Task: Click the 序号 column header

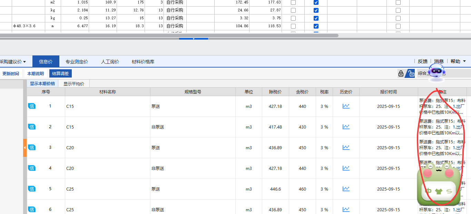Action: pyautogui.click(x=46, y=92)
